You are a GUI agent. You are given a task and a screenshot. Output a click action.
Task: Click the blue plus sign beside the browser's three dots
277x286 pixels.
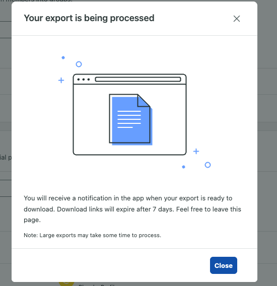pyautogui.click(x=61, y=80)
